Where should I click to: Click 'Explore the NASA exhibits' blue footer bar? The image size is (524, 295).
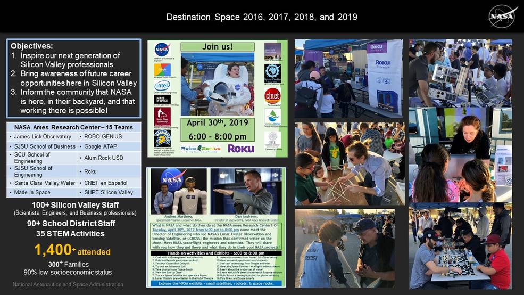point(216,283)
